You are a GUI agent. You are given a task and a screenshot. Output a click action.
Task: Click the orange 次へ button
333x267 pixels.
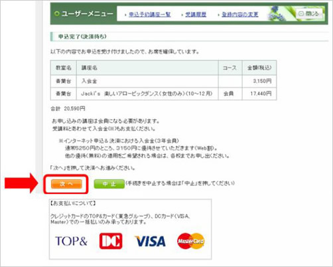click(66, 184)
